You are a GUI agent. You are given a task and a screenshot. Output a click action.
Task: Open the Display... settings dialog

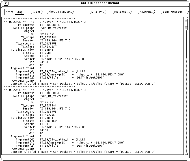click(98, 12)
